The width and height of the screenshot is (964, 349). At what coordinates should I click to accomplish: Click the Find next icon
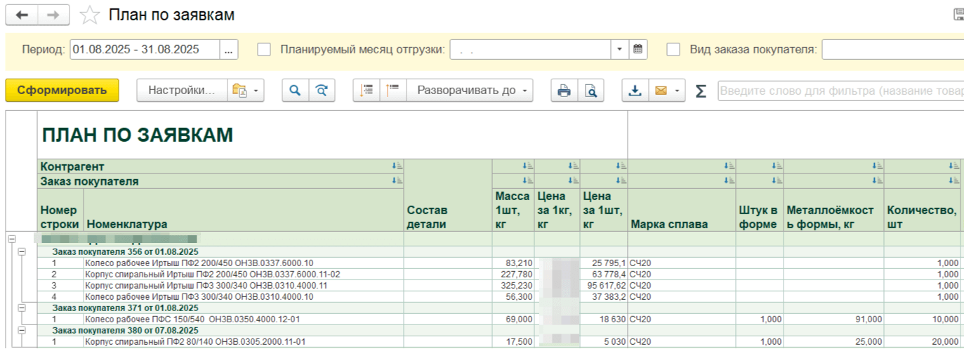[x=322, y=91]
